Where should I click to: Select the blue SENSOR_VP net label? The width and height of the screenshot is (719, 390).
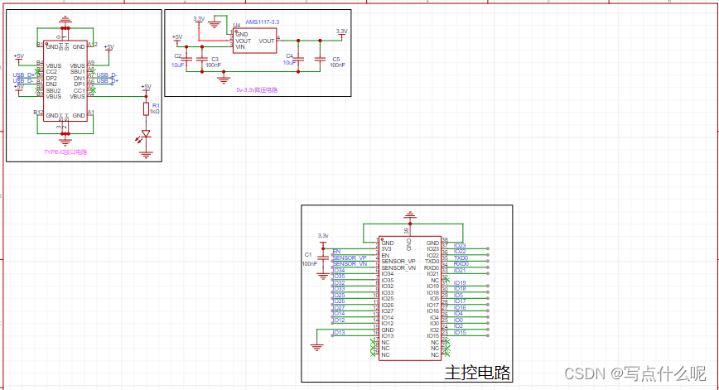click(x=350, y=258)
